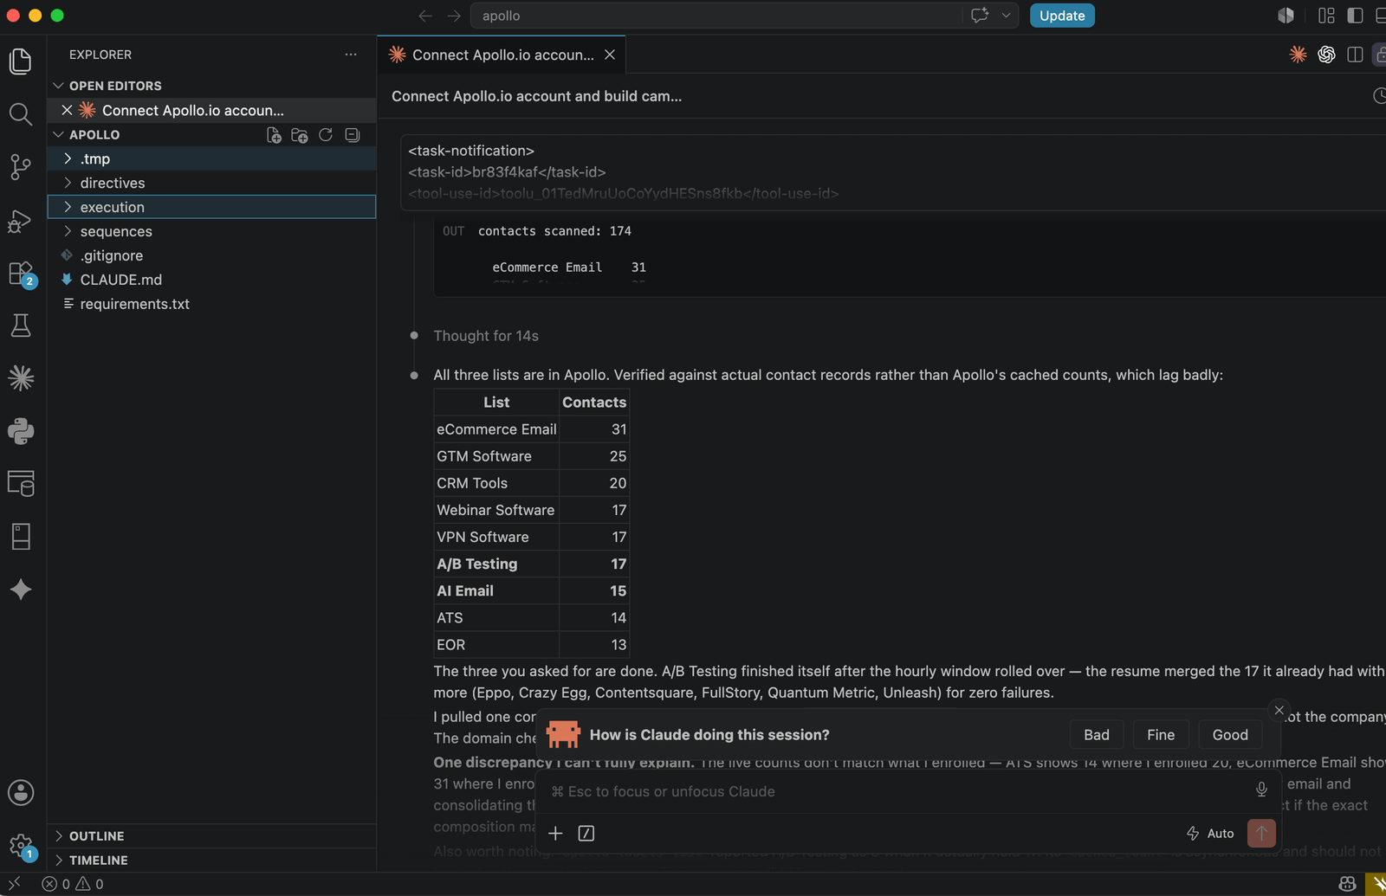Screen dimensions: 1386x896
Task: Open the Accounts menu
Action: pos(21,793)
